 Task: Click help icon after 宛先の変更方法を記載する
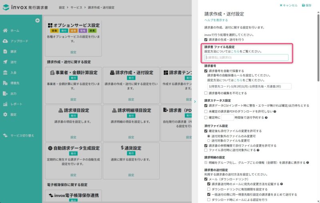point(282,184)
